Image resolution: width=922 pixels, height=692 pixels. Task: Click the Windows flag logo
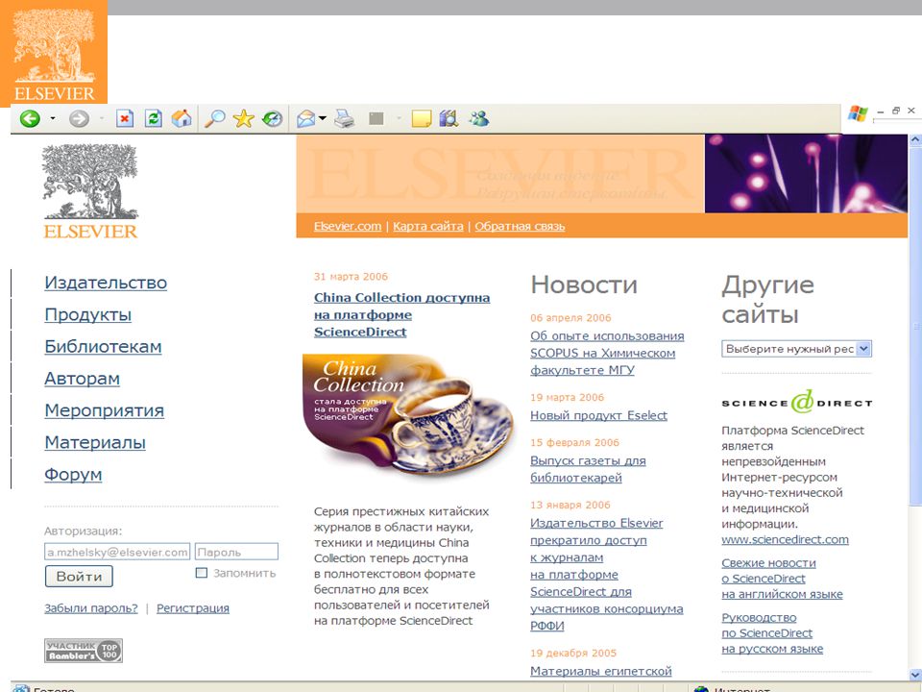pos(858,113)
